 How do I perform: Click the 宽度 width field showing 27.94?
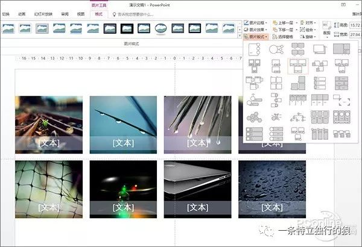click(x=355, y=34)
